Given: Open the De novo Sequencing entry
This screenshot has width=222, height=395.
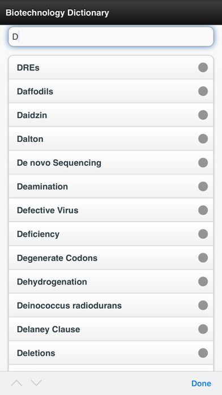Looking at the screenshot, I should (111, 162).
